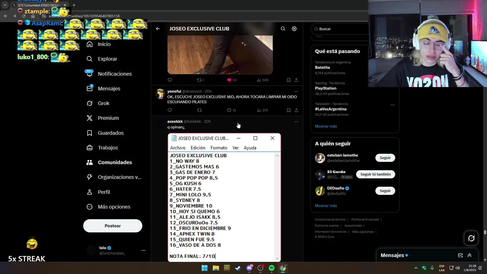The image size is (487, 274).
Task: Open Comunidades in the sidebar
Action: point(109,162)
